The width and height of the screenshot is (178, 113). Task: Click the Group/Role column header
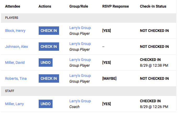pos(79,6)
